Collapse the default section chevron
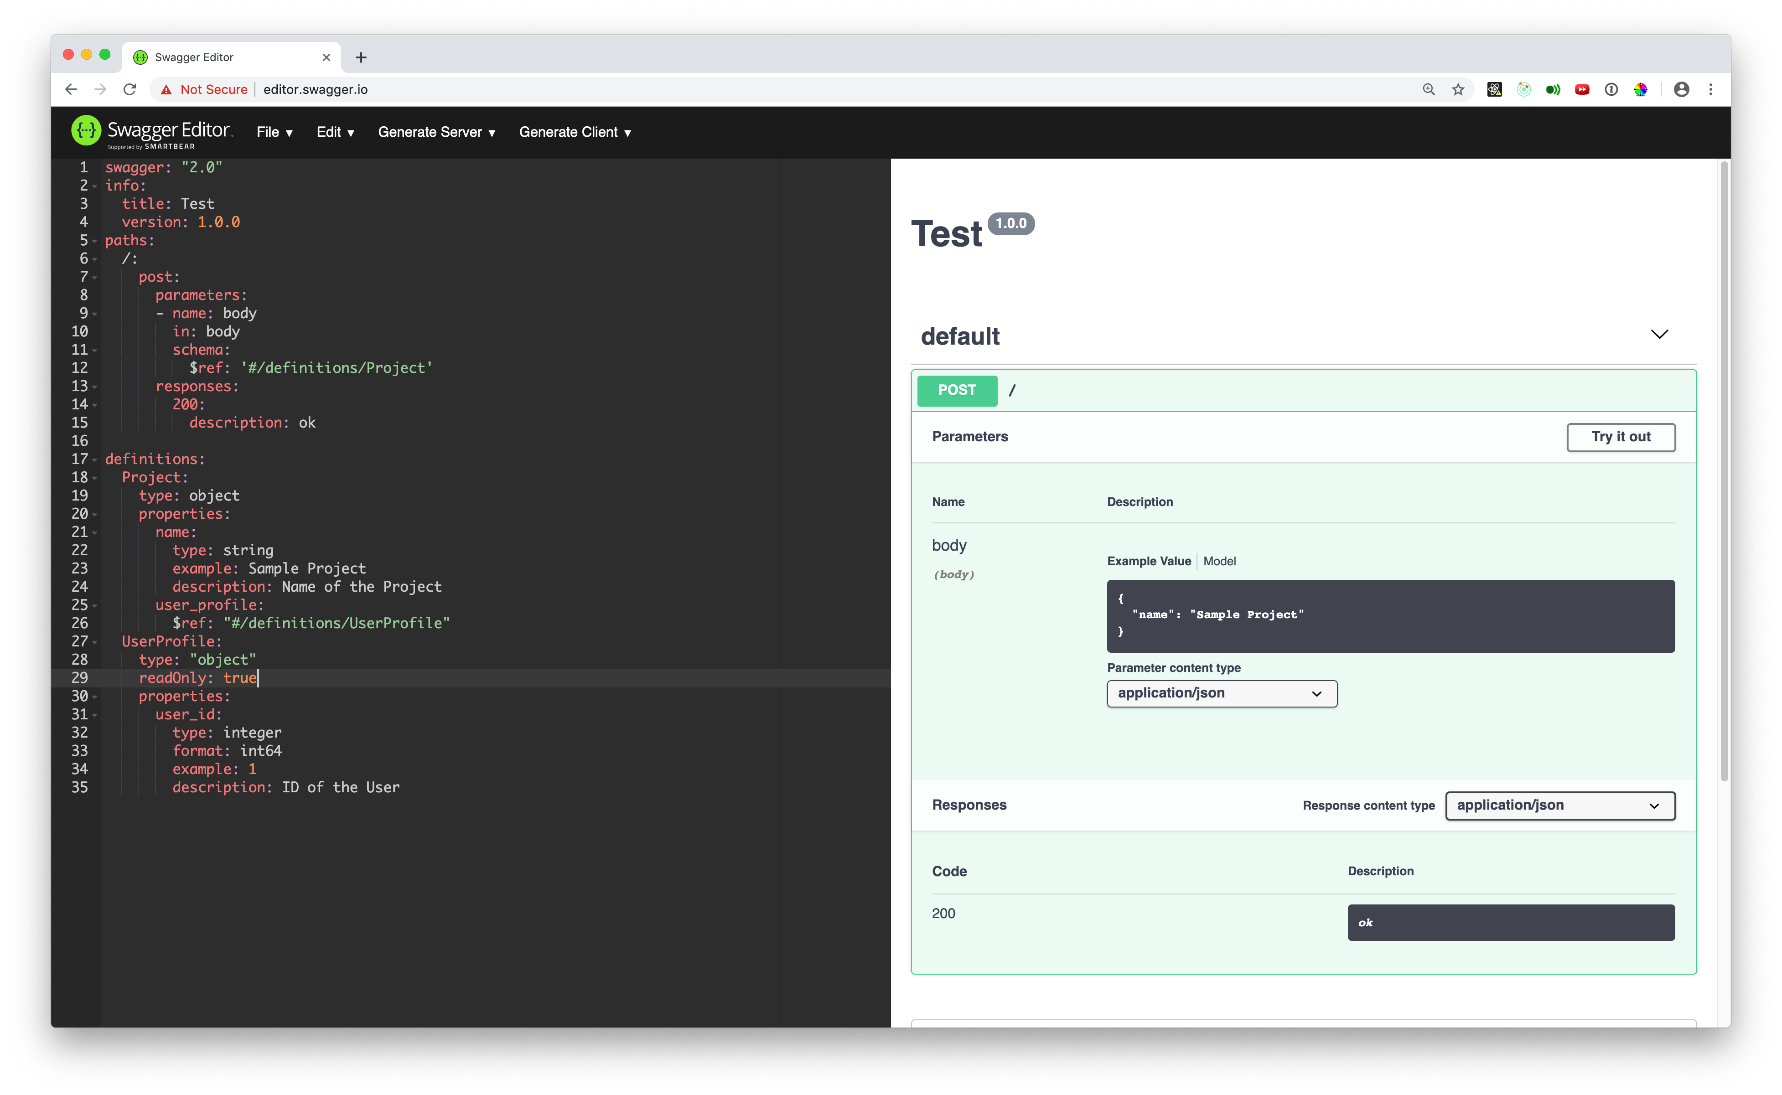The image size is (1782, 1095). pyautogui.click(x=1659, y=334)
